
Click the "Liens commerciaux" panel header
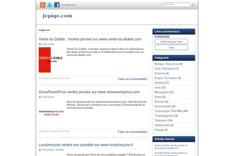tap(174, 32)
